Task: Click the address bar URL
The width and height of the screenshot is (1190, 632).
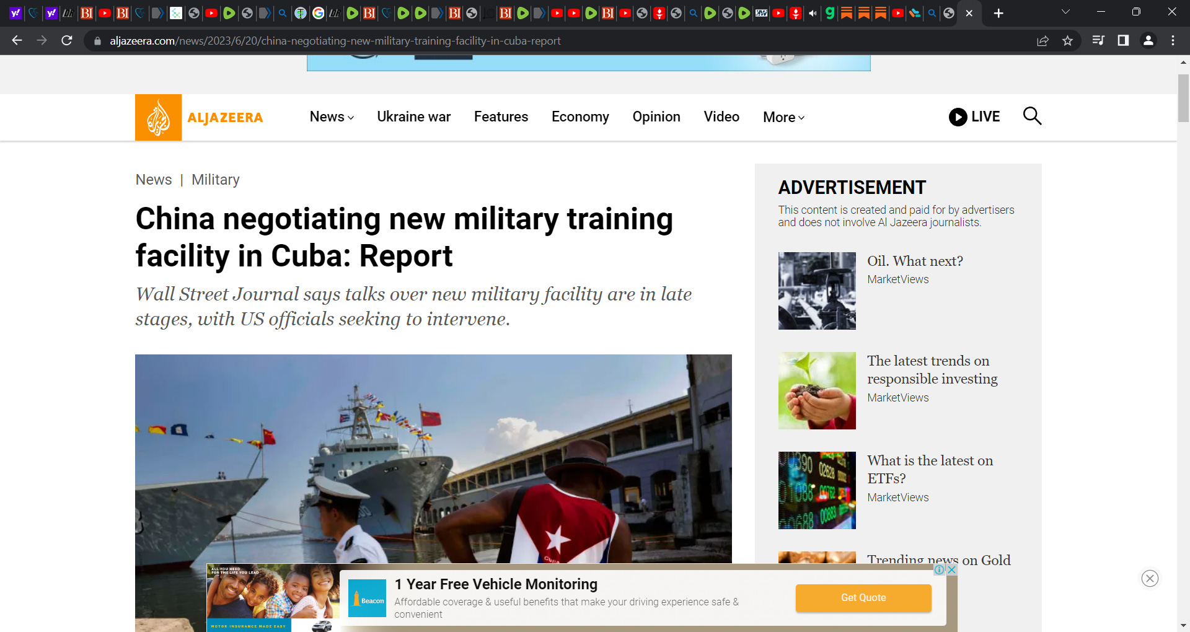Action: click(x=335, y=41)
